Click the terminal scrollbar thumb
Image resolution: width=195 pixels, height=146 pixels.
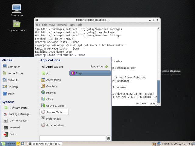[158, 91]
